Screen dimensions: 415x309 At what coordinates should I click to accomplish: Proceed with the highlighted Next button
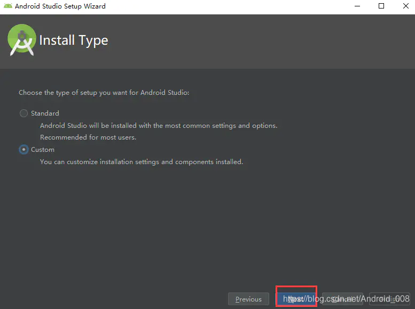[296, 299]
